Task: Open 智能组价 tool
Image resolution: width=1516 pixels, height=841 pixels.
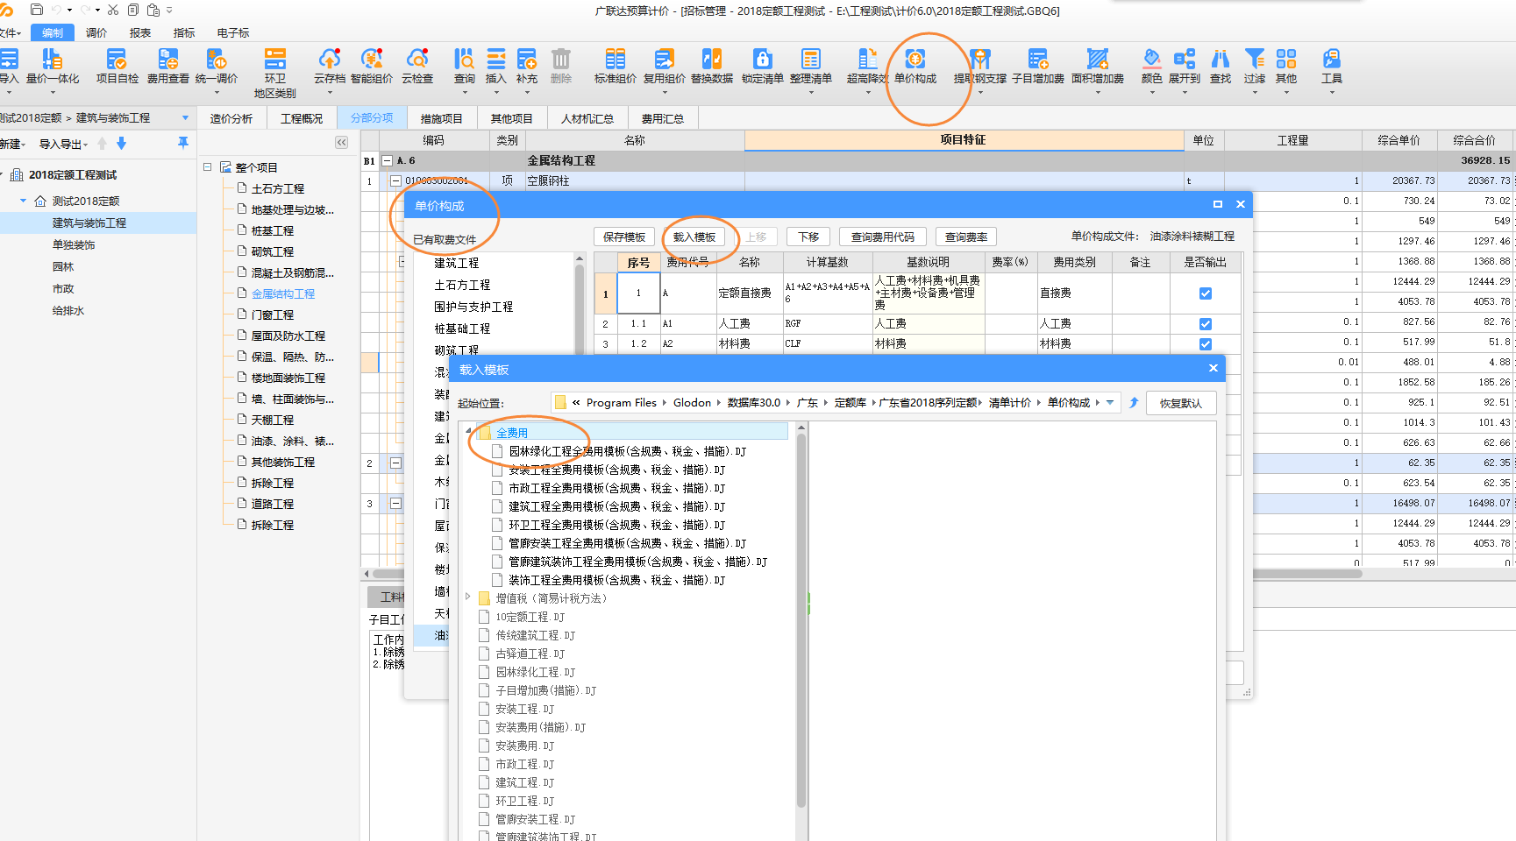Action: [372, 67]
